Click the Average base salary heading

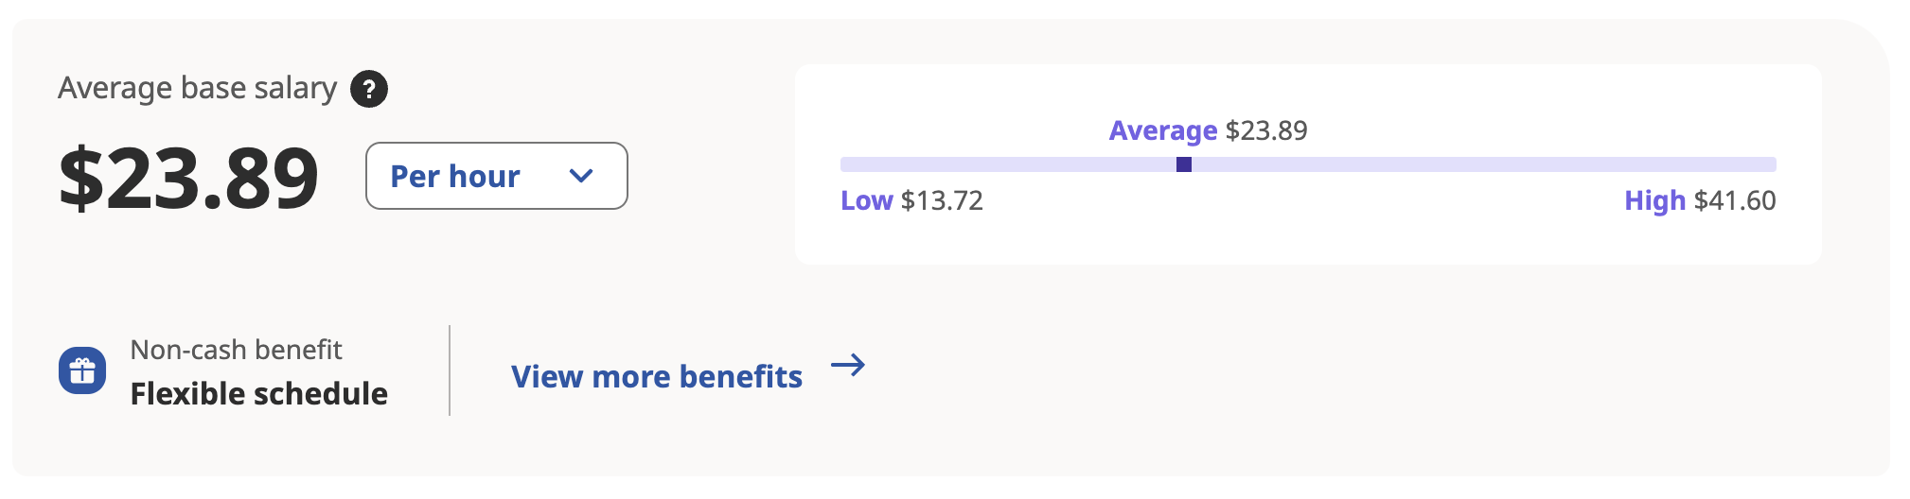[198, 88]
